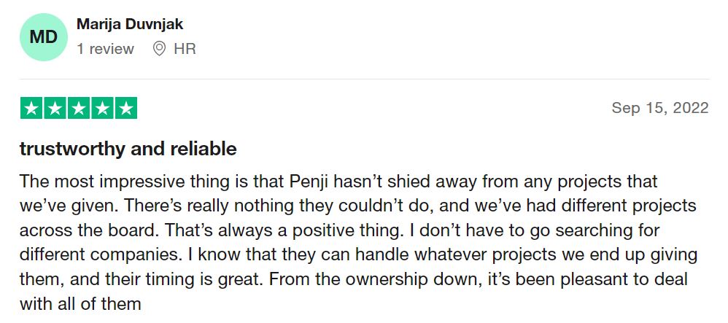Click the fifth green rating star
This screenshot has height=323, width=728.
click(125, 108)
